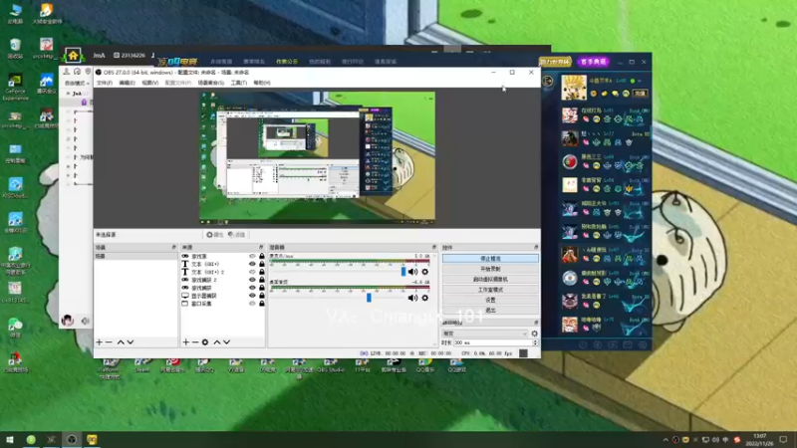
Task: Unlock the 游戏源 source lock
Action: [x=262, y=257]
